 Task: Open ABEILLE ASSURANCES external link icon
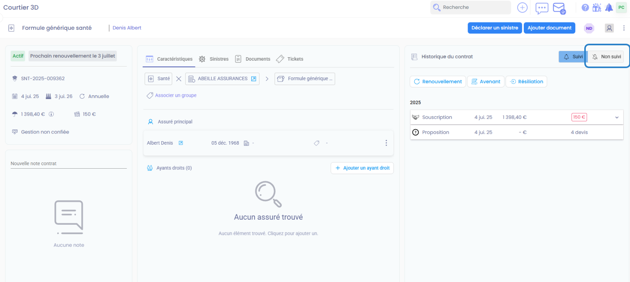(254, 79)
